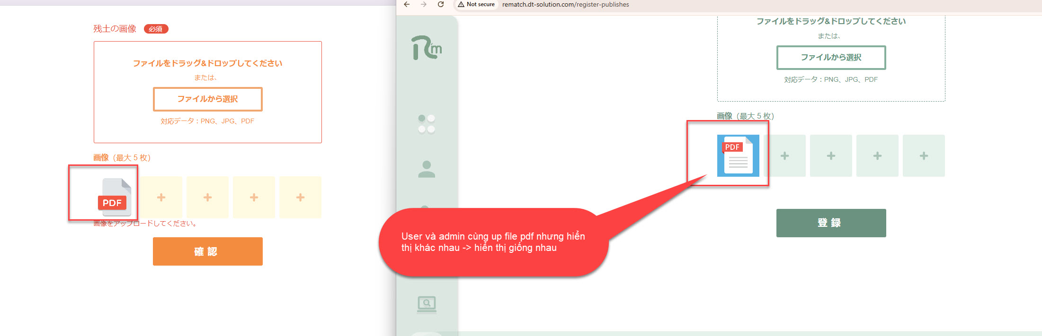Screen dimensions: 1042x336
Task: Click the Rm logo in sidebar
Action: click(427, 48)
